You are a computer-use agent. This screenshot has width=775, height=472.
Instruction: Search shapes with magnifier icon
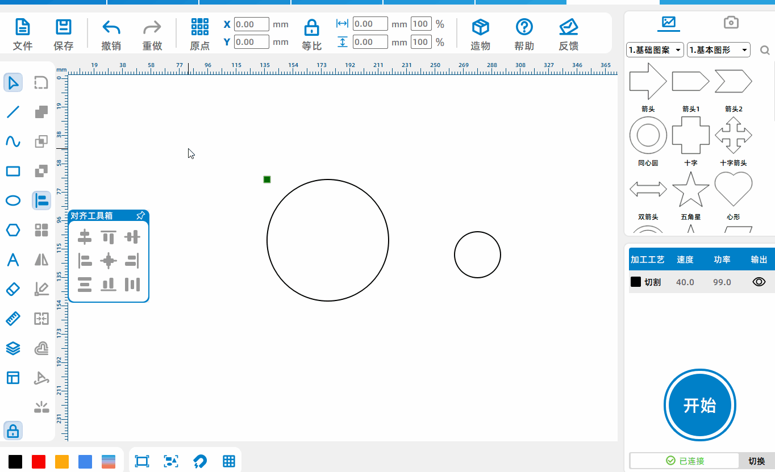765,51
